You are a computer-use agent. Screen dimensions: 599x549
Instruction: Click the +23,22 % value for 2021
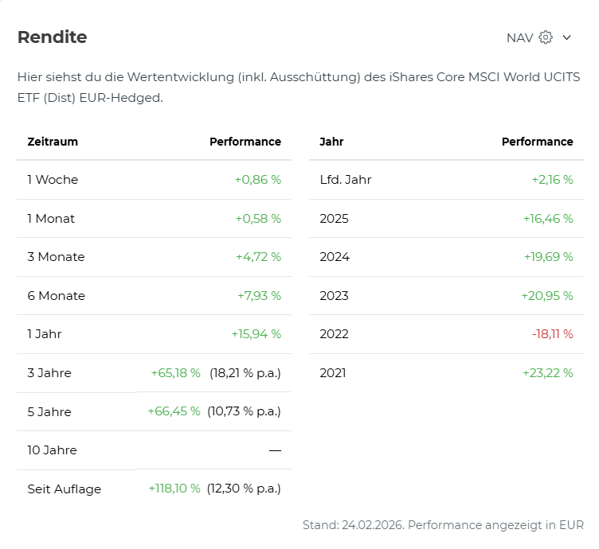[547, 373]
